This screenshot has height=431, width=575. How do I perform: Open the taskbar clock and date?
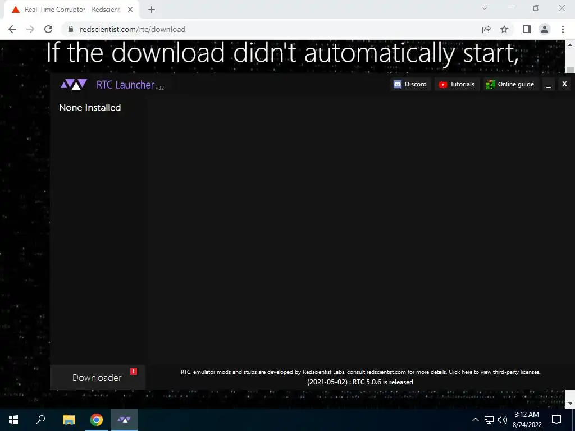pos(527,420)
